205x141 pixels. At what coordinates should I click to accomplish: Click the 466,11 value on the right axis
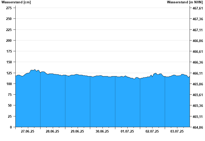[x=198, y=73]
